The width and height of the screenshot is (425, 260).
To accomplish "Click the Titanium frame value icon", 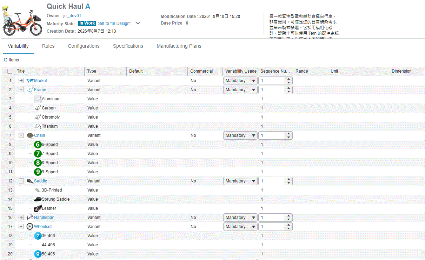I will point(38,126).
